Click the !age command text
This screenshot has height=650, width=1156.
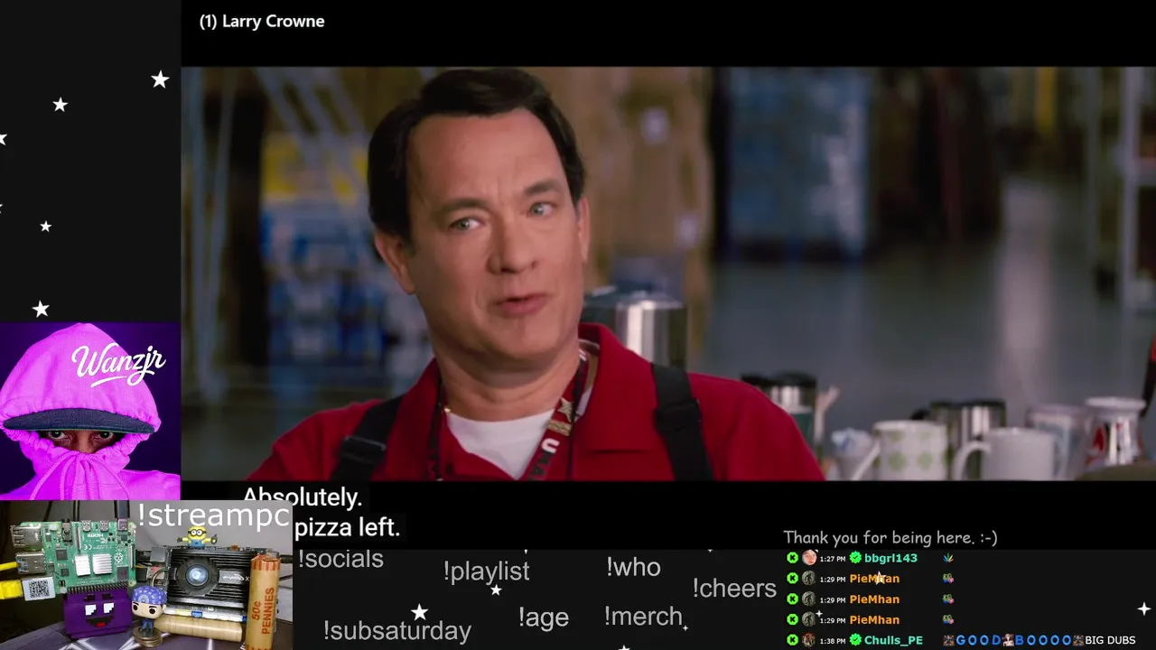(544, 617)
